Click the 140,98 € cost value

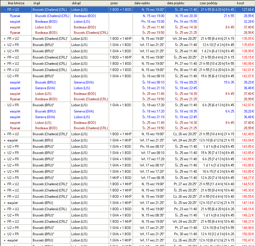(x=248, y=64)
